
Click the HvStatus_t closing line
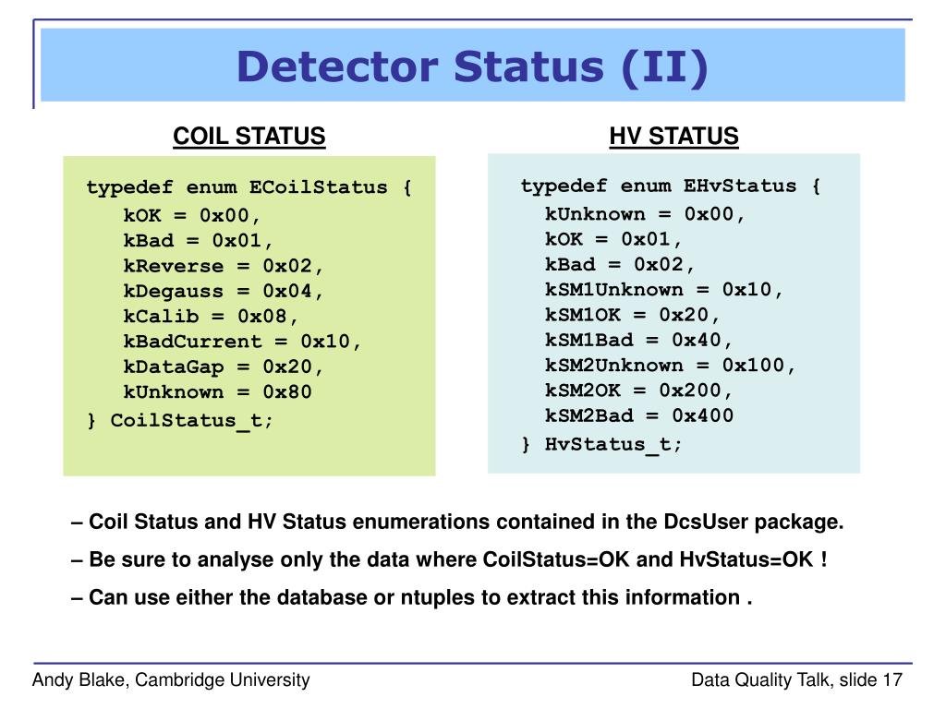(601, 444)
